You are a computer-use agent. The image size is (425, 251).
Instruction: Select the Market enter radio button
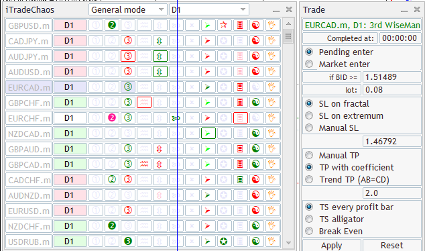coord(309,64)
